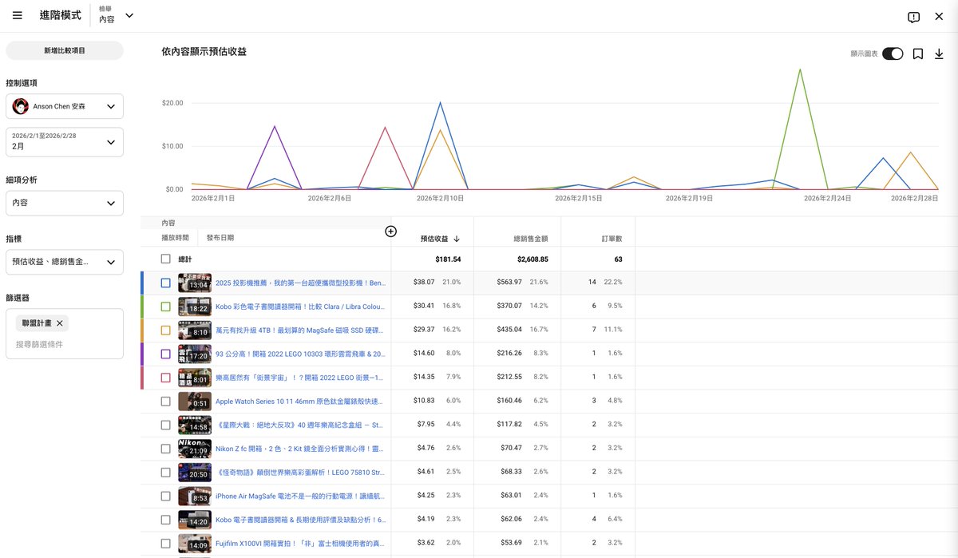Open the 檢舉 內容 dropdown at top
Image resolution: width=958 pixels, height=558 pixels.
tap(117, 15)
